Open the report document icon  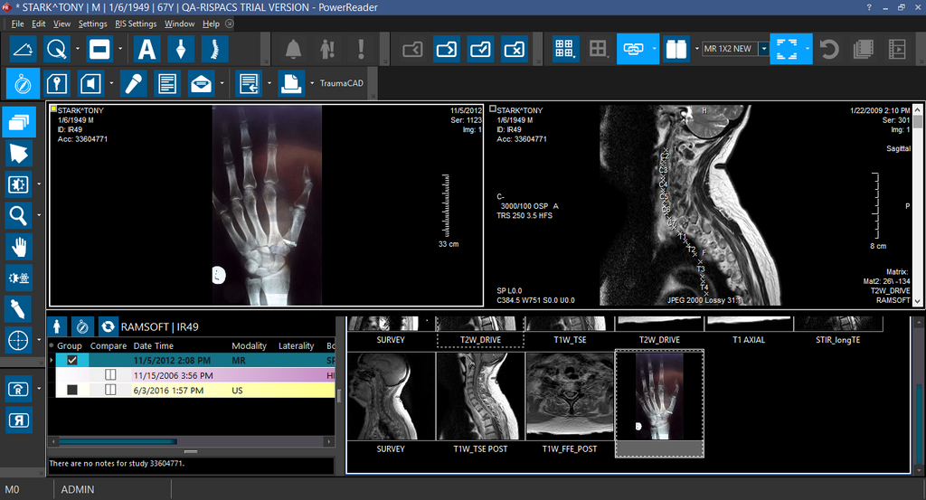tap(166, 84)
